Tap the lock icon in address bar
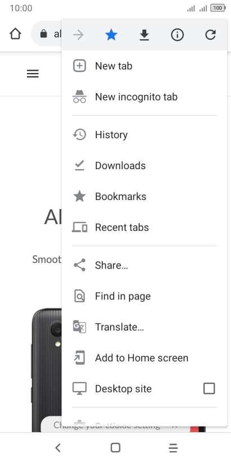Screen dimensions: 231x463 [x=44, y=34]
